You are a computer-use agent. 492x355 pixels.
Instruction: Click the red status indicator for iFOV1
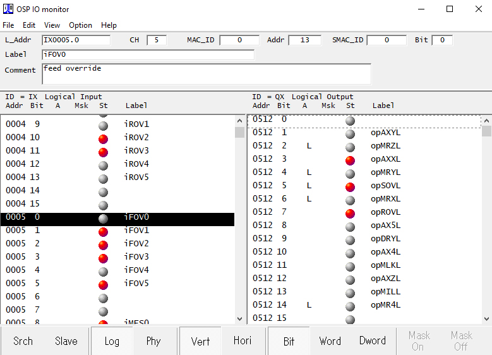104,231
